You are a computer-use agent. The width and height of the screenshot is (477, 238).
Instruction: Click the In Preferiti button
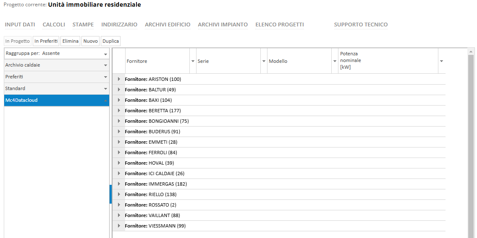click(46, 41)
